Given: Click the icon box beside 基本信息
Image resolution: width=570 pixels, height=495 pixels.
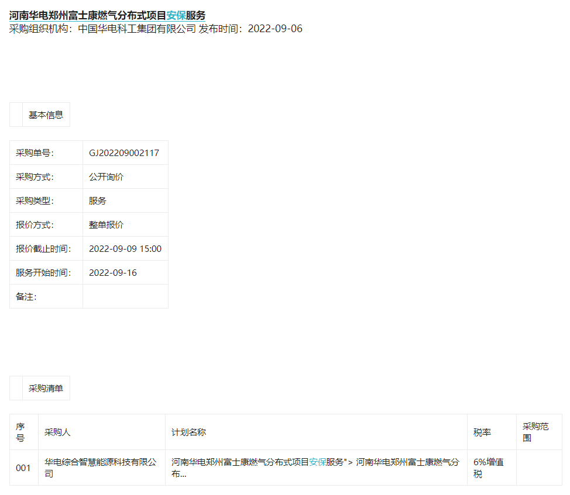Looking at the screenshot, I should click(x=16, y=115).
